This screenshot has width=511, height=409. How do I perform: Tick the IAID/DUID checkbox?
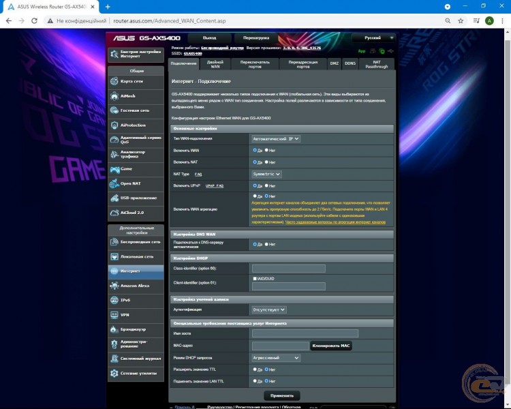pos(255,279)
